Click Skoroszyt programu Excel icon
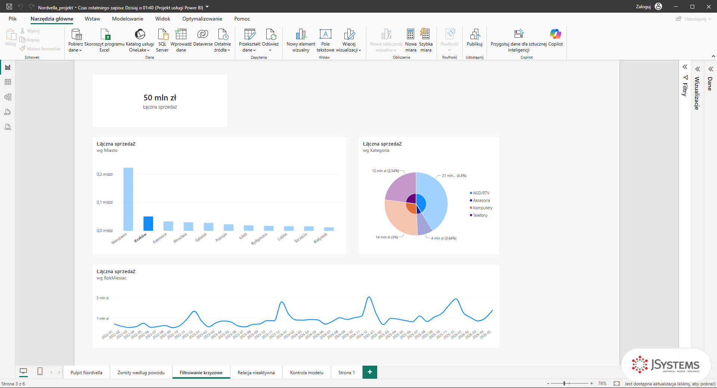Viewport: 717px width, 388px height. coord(105,40)
